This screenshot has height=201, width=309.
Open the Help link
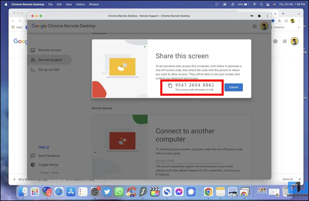pyautogui.click(x=44, y=147)
